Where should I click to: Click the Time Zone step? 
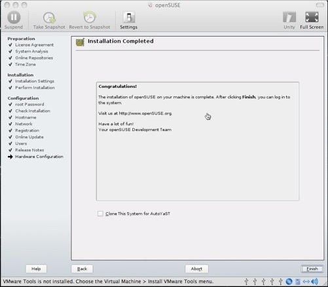(x=26, y=64)
